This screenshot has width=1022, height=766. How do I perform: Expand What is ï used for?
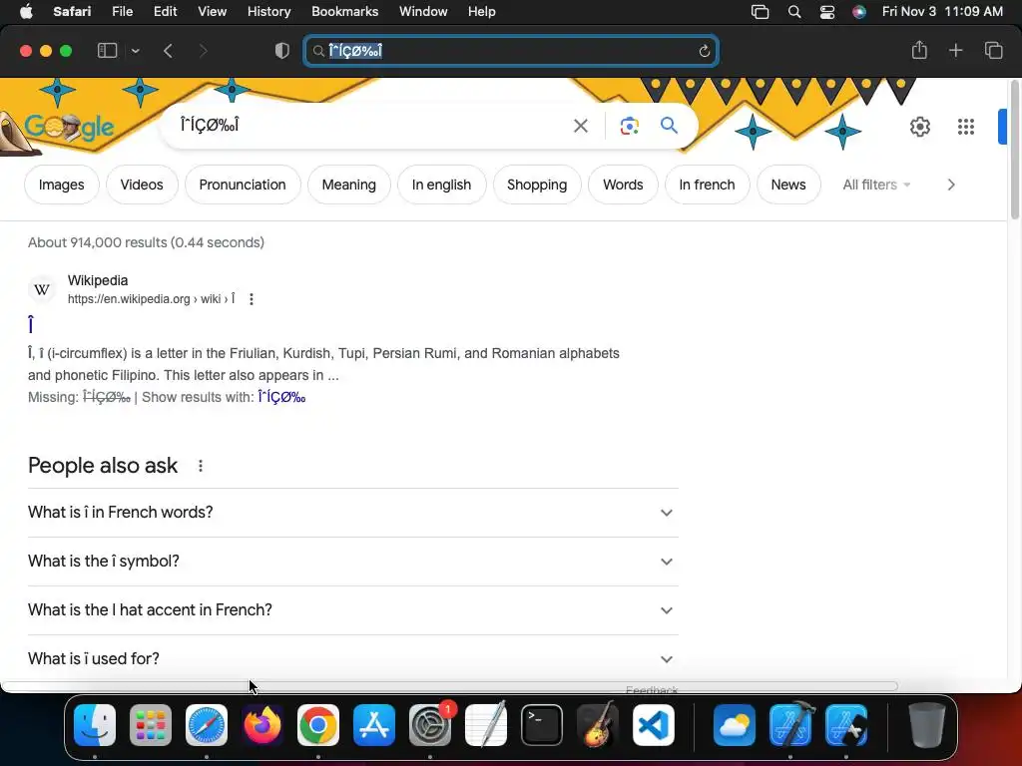point(352,659)
